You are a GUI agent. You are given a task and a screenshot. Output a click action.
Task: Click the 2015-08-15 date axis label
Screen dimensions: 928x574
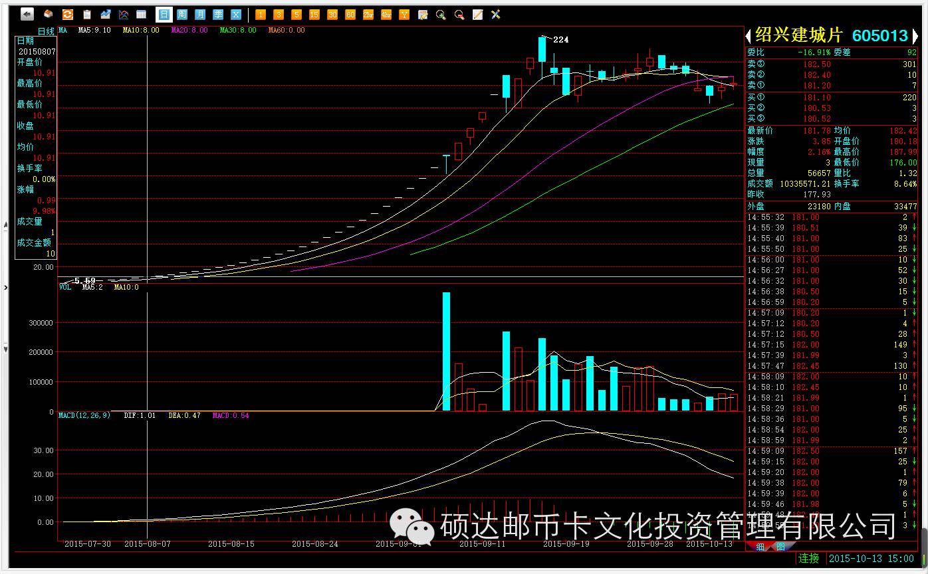tap(231, 543)
